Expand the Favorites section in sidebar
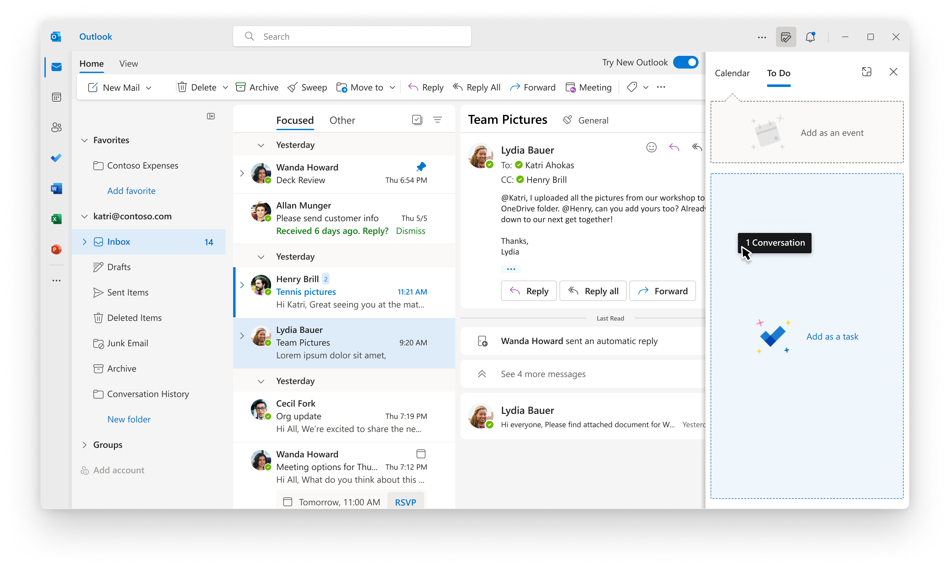Viewport: 950px width, 570px height. 84,140
